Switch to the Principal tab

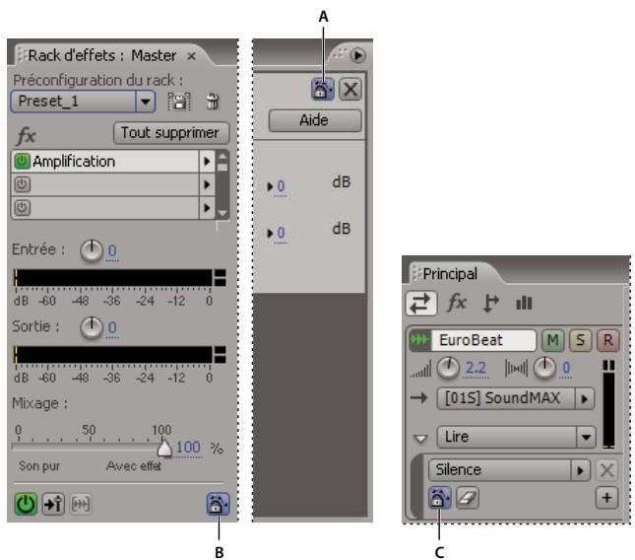tap(450, 274)
